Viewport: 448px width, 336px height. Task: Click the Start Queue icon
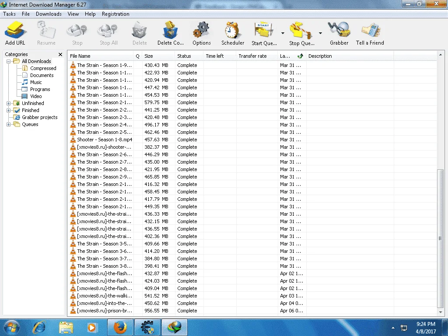pyautogui.click(x=264, y=33)
